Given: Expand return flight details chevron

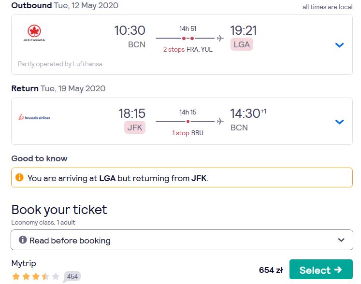Looking at the screenshot, I should coord(339,122).
